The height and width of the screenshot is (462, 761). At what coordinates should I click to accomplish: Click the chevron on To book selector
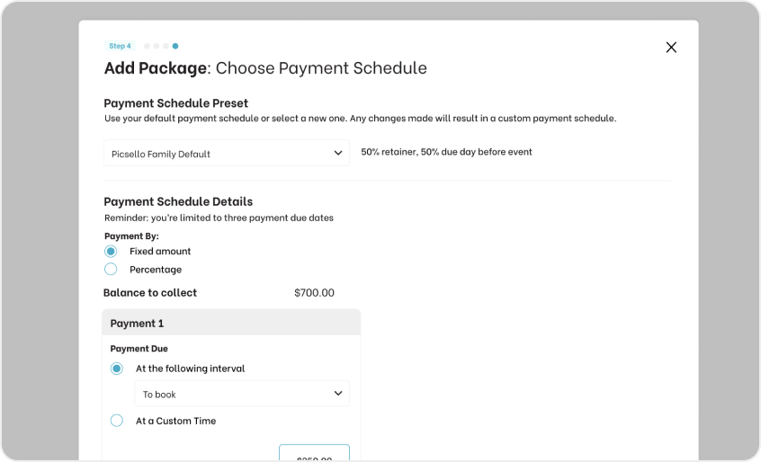point(338,394)
